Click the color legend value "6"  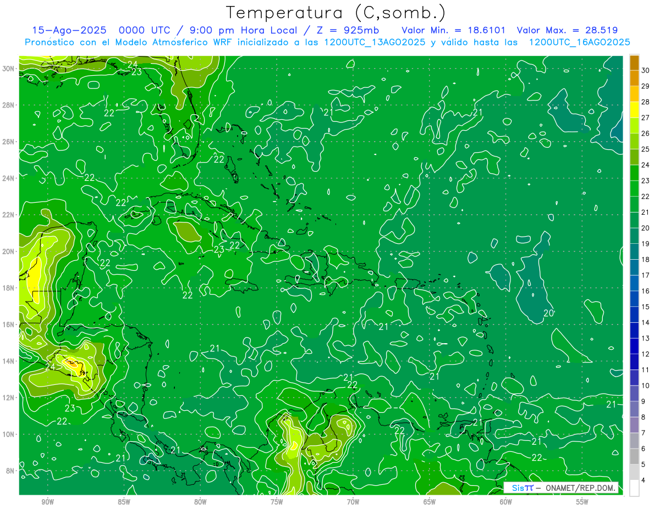(643, 449)
